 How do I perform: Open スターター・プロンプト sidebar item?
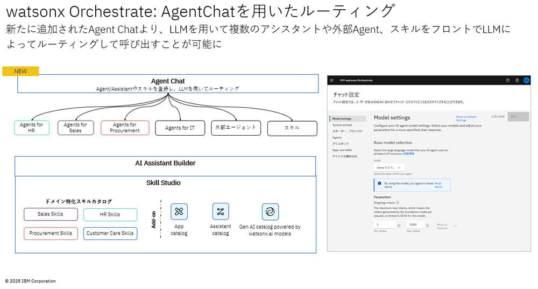(347, 131)
